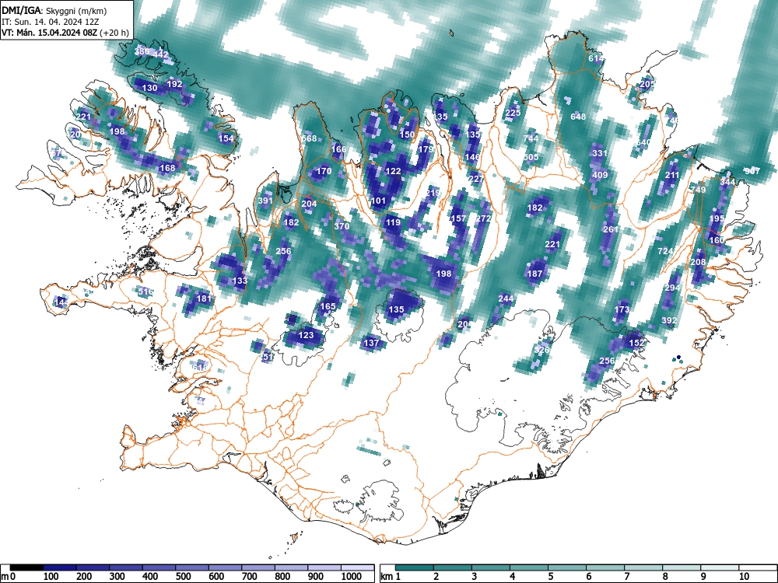Screen dimensions: 778x583
Task: Click the map value 294
Action: [x=672, y=288]
